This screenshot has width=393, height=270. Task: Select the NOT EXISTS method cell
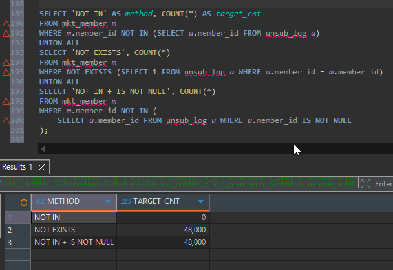[x=74, y=230]
